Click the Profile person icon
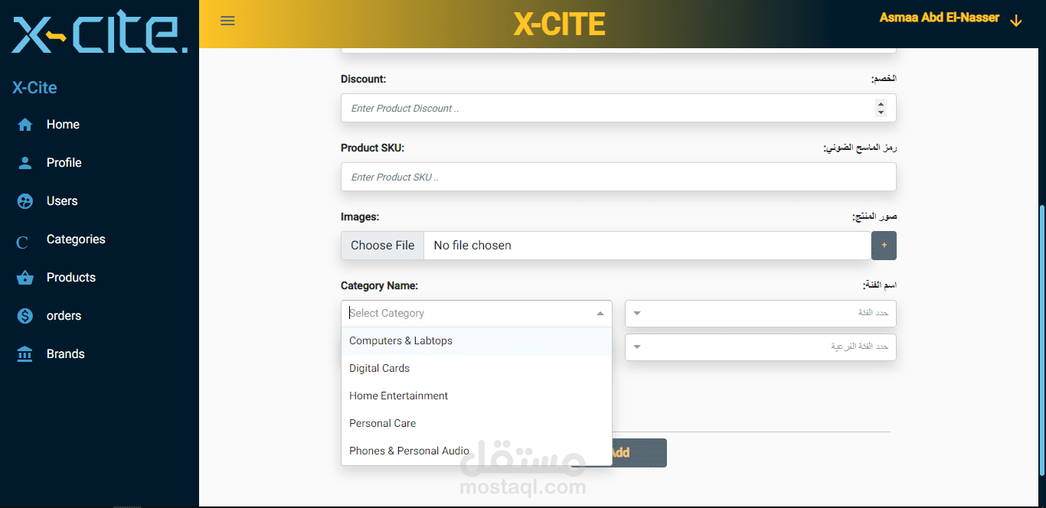The height and width of the screenshot is (508, 1046). (25, 163)
